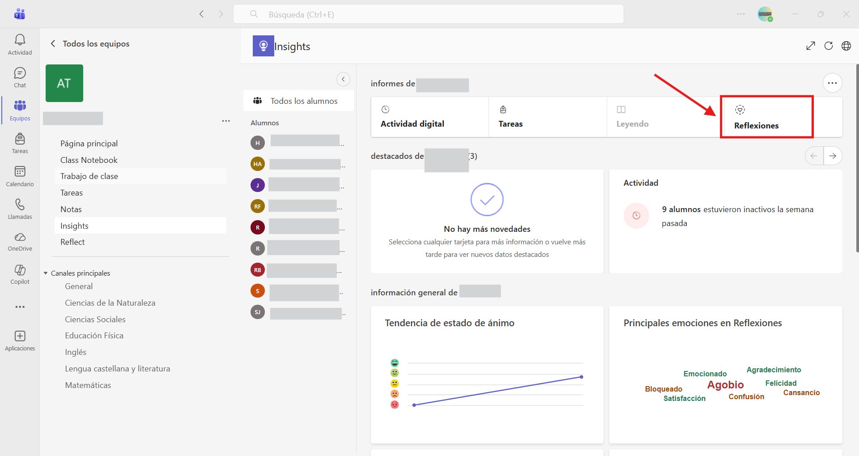The height and width of the screenshot is (456, 859).
Task: Open team more options ellipsis
Action: pyautogui.click(x=226, y=121)
